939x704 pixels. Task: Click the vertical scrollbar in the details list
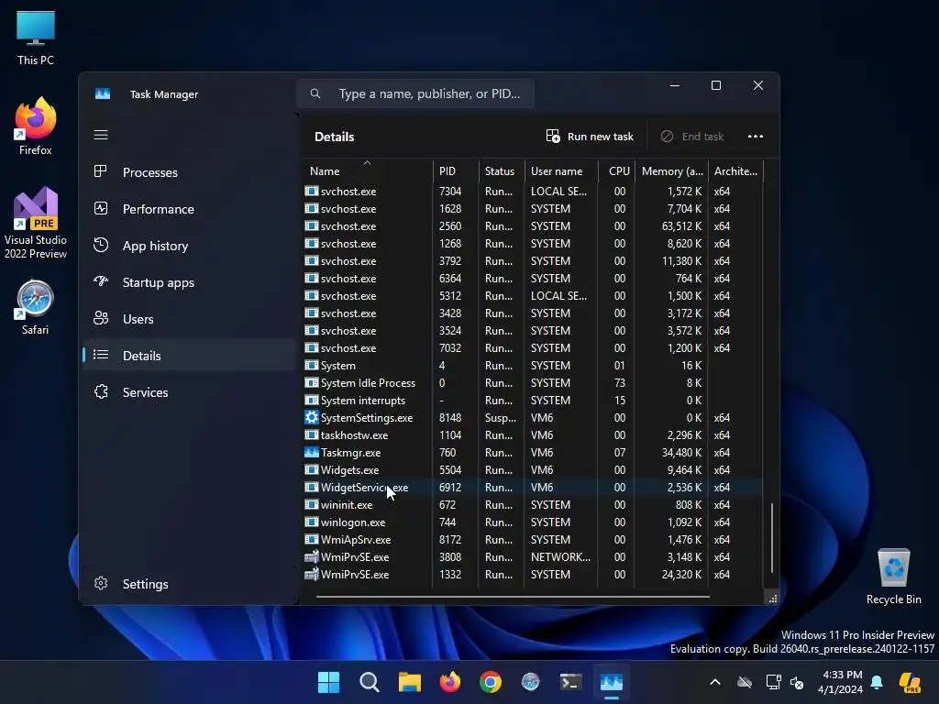click(772, 537)
